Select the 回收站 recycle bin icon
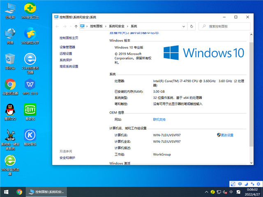Screen dimensions: 263x197 (x=10, y=62)
